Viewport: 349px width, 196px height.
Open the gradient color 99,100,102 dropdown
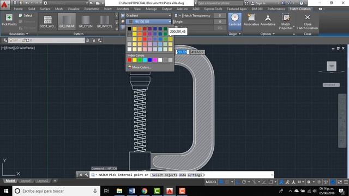pyautogui.click(x=148, y=22)
